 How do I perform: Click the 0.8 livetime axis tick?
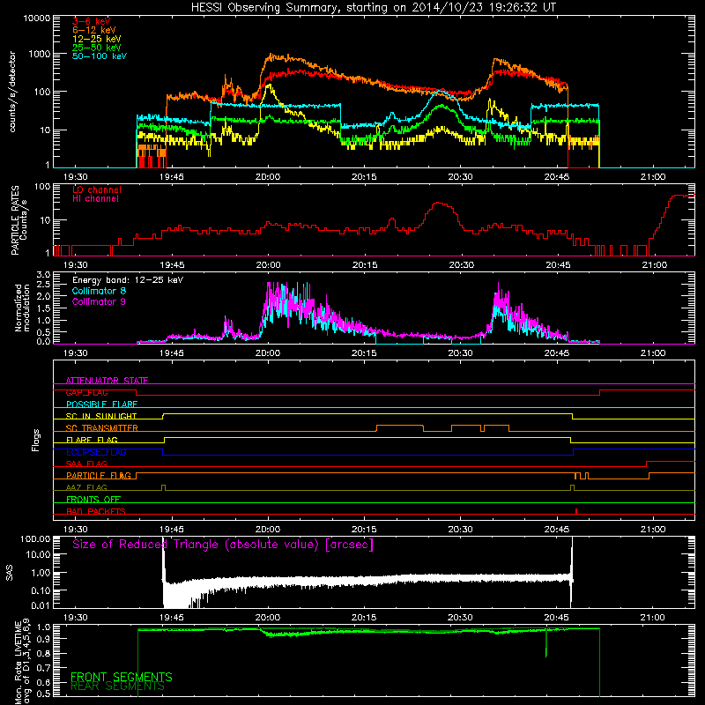pos(43,653)
